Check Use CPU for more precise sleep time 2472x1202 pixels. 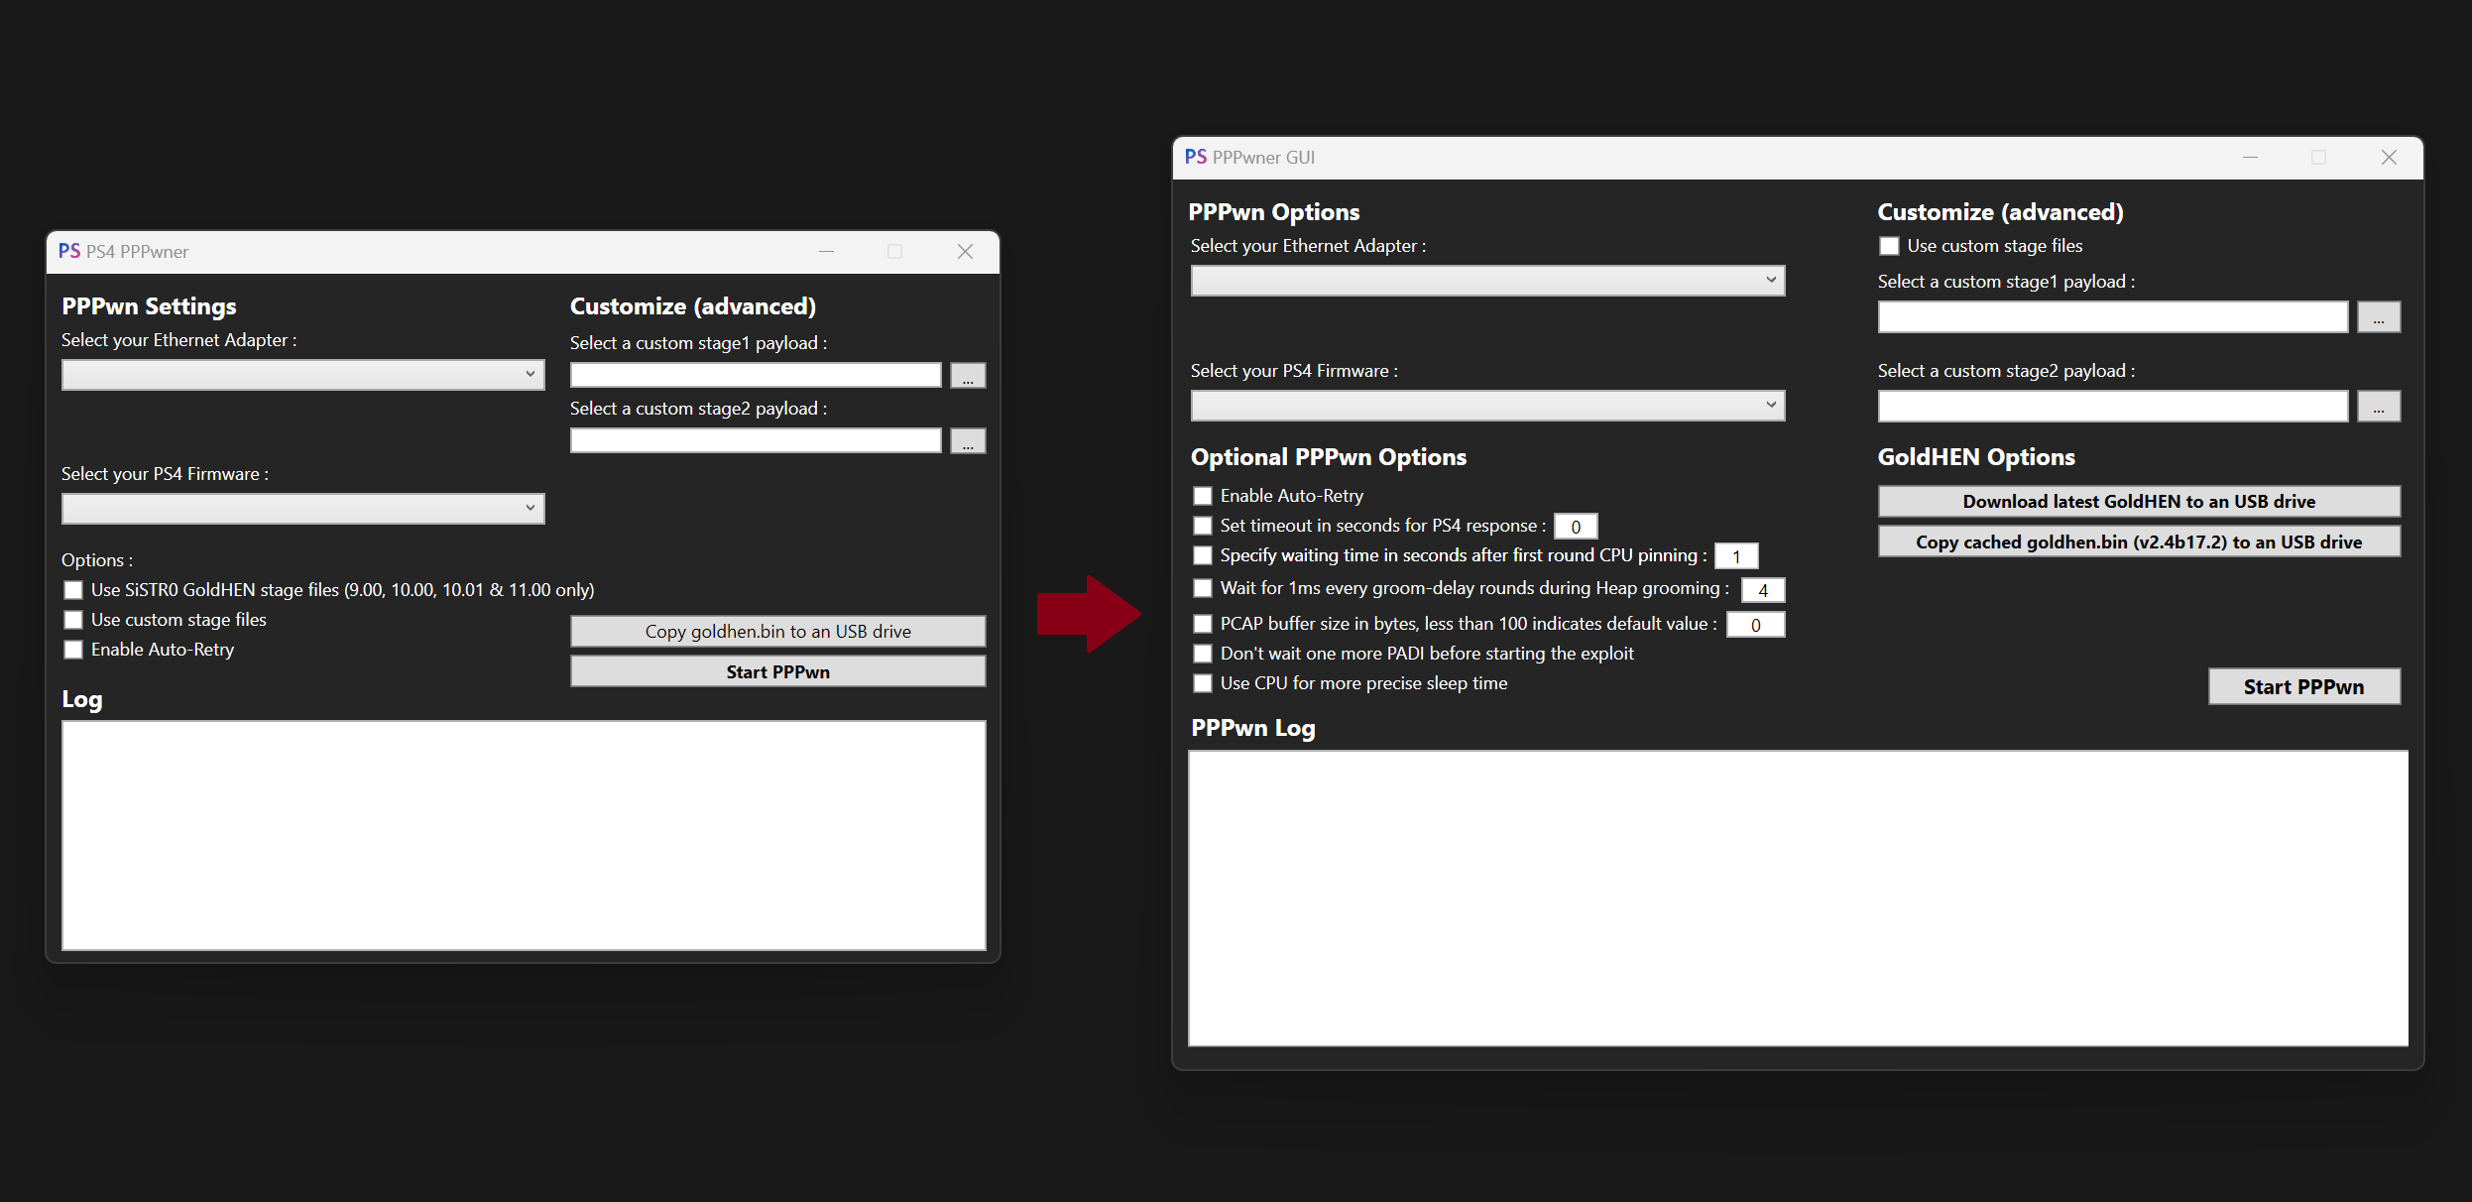1203,683
